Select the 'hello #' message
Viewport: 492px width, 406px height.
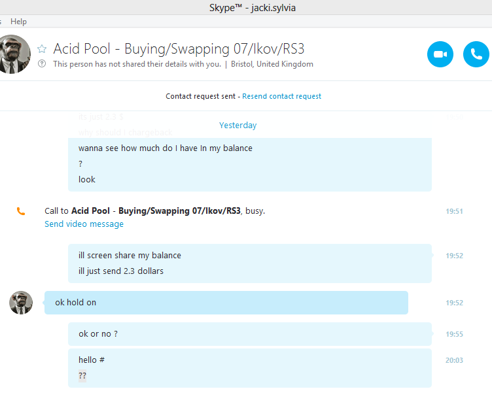click(92, 360)
